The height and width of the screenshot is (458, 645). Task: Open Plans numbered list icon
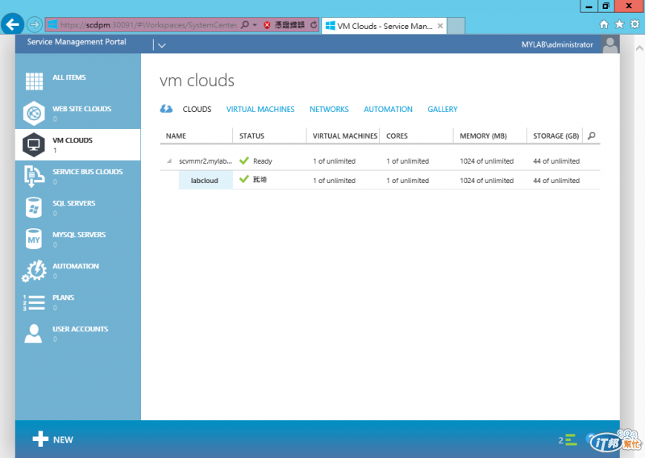point(34,302)
